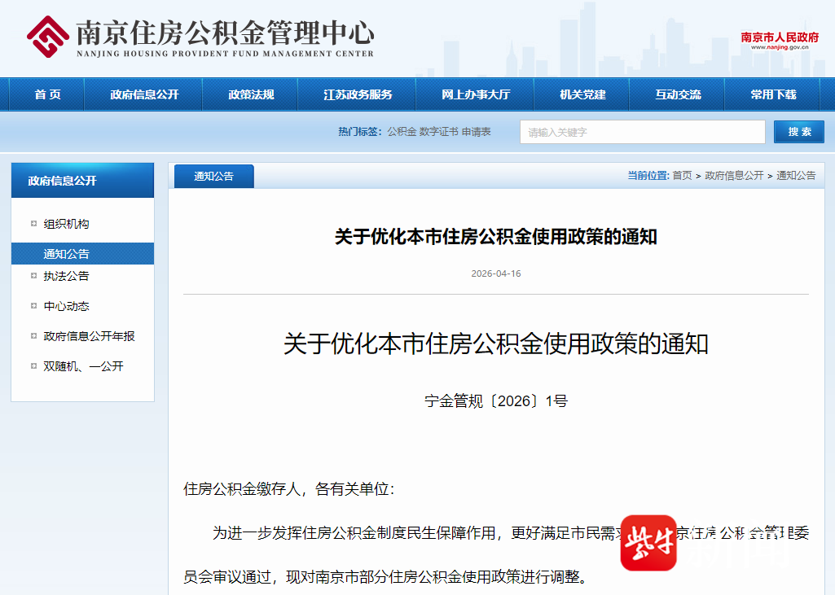Open 政府信息公开年报 in the sidebar
Viewport: 835px width, 595px height.
tap(89, 336)
